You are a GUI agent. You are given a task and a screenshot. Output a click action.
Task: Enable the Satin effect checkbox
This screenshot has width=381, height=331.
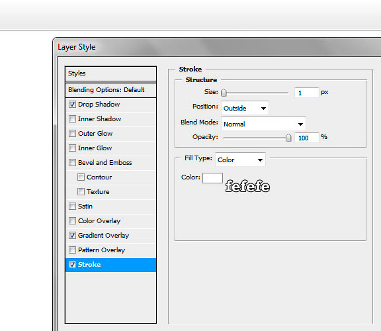click(72, 207)
